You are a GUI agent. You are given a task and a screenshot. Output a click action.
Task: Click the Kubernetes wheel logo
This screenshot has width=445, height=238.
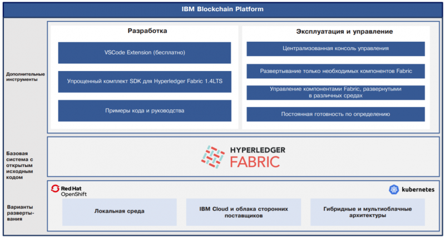coord(394,189)
